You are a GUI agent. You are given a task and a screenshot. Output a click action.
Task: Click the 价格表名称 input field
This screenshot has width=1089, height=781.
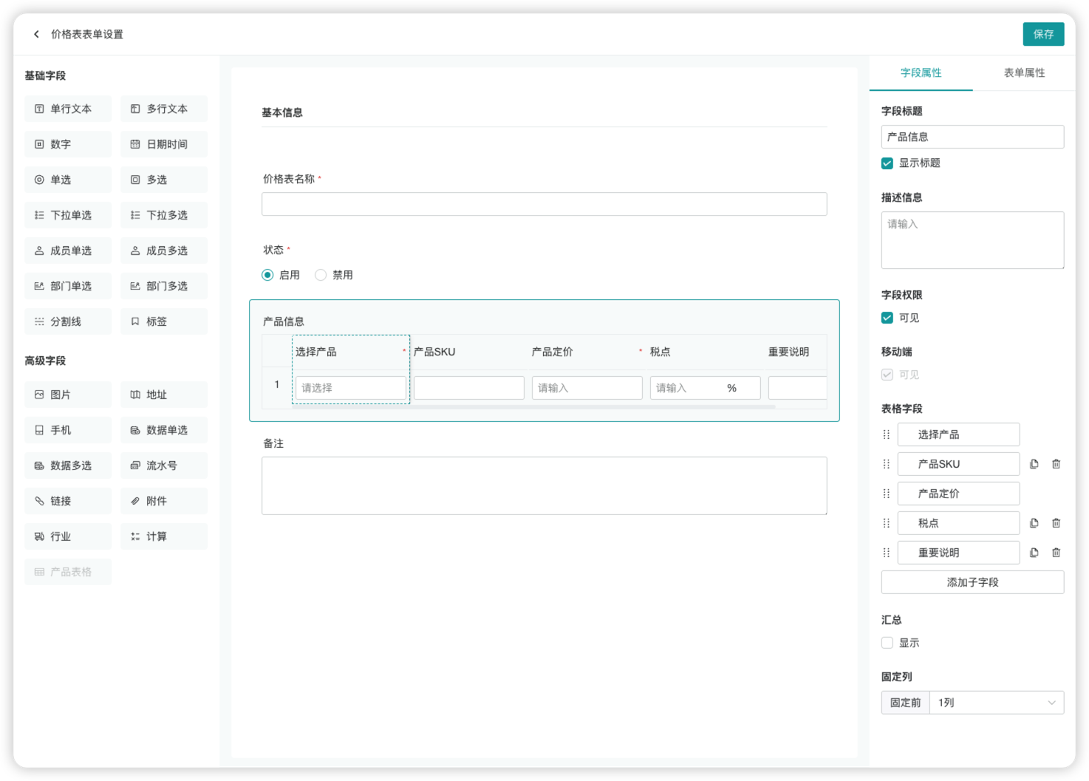click(x=544, y=204)
